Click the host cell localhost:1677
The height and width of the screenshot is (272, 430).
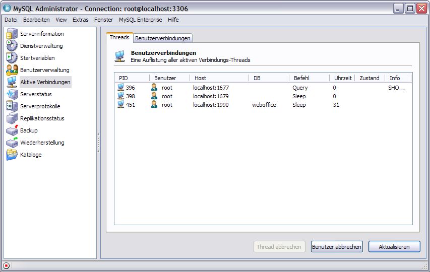pos(211,87)
